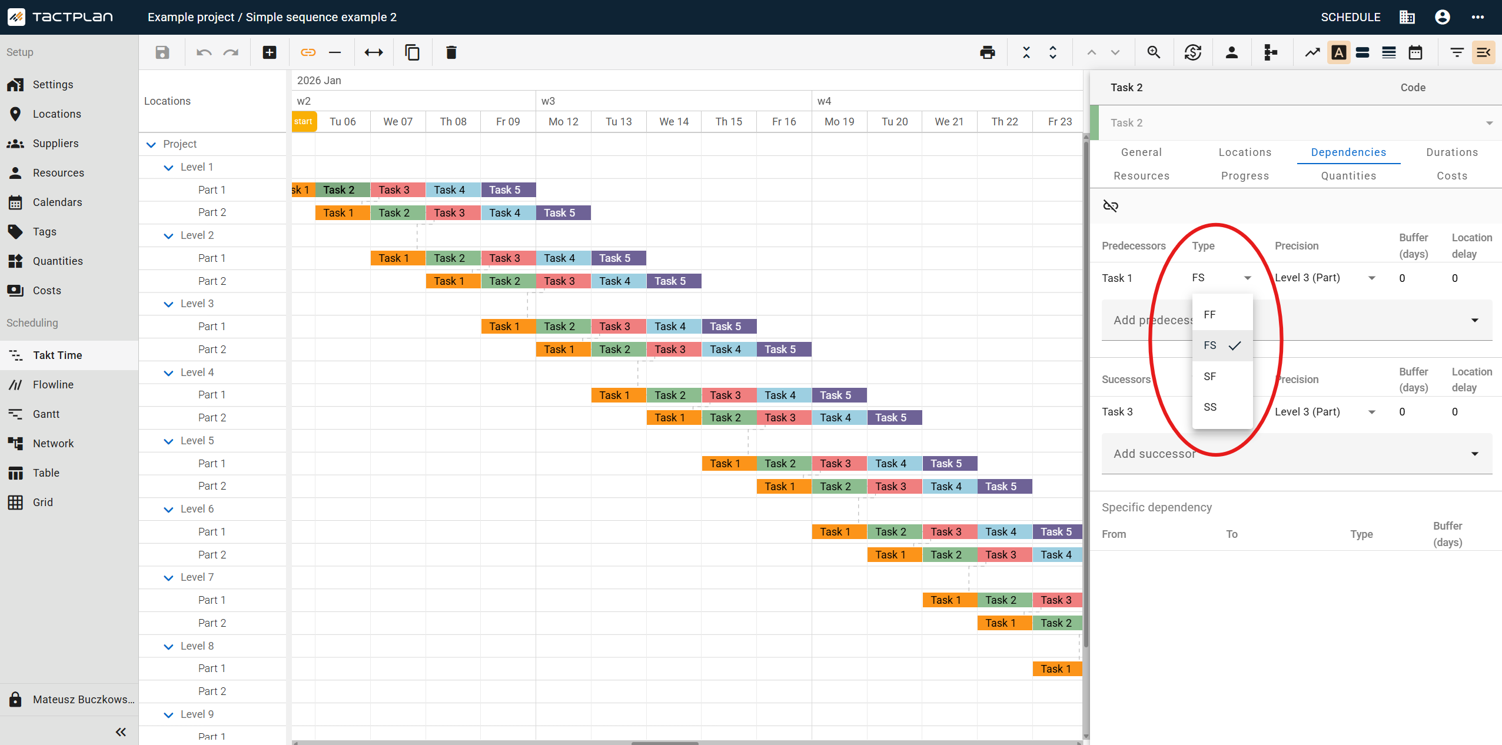Open the user account icon
Screen dimensions: 1502x745
coord(1443,17)
